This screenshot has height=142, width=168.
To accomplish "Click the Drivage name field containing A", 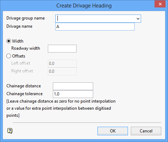I will 95,27.
